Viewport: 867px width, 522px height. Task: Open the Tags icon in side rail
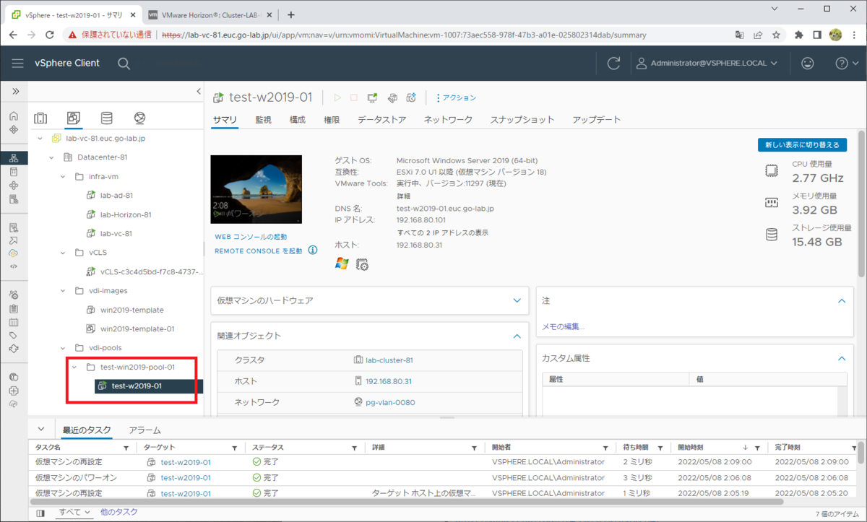14,335
